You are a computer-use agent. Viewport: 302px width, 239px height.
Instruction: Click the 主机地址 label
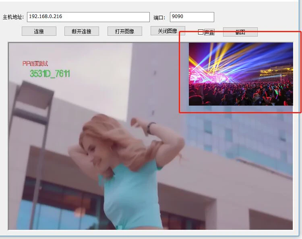[13, 17]
